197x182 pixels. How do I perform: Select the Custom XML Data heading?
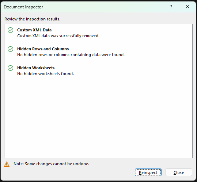point(34,30)
